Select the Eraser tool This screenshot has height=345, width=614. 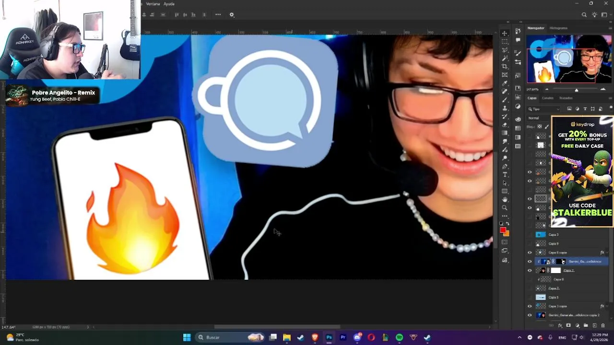[x=505, y=125]
